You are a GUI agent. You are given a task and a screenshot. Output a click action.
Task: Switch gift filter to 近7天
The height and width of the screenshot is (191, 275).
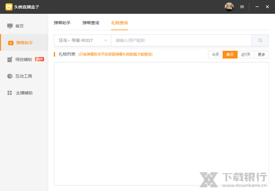[246, 55]
